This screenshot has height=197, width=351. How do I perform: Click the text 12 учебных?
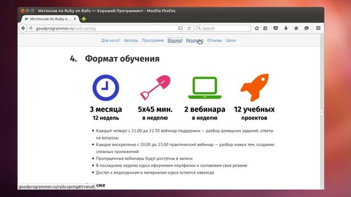(254, 109)
